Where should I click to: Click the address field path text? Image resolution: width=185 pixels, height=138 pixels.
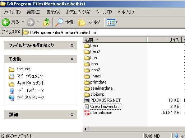[63, 33]
